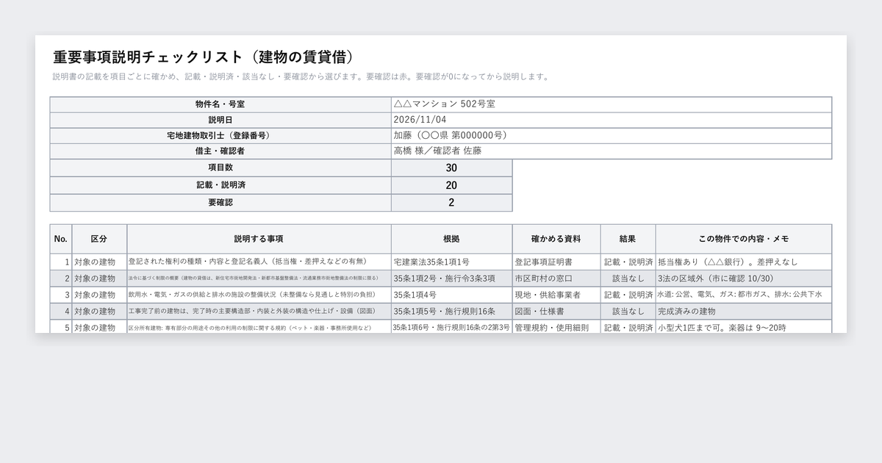Select 対象の建物 in row 2

click(99, 279)
